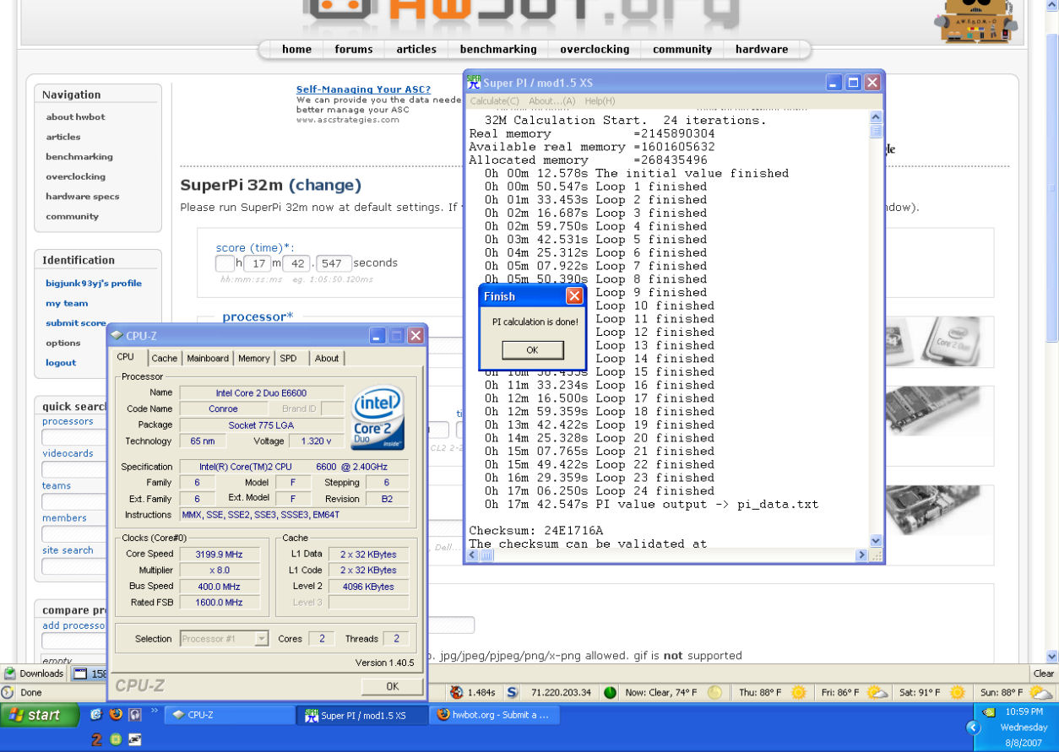Switch to the Cache tab in CPU-Z
This screenshot has width=1059, height=752.
(165, 359)
